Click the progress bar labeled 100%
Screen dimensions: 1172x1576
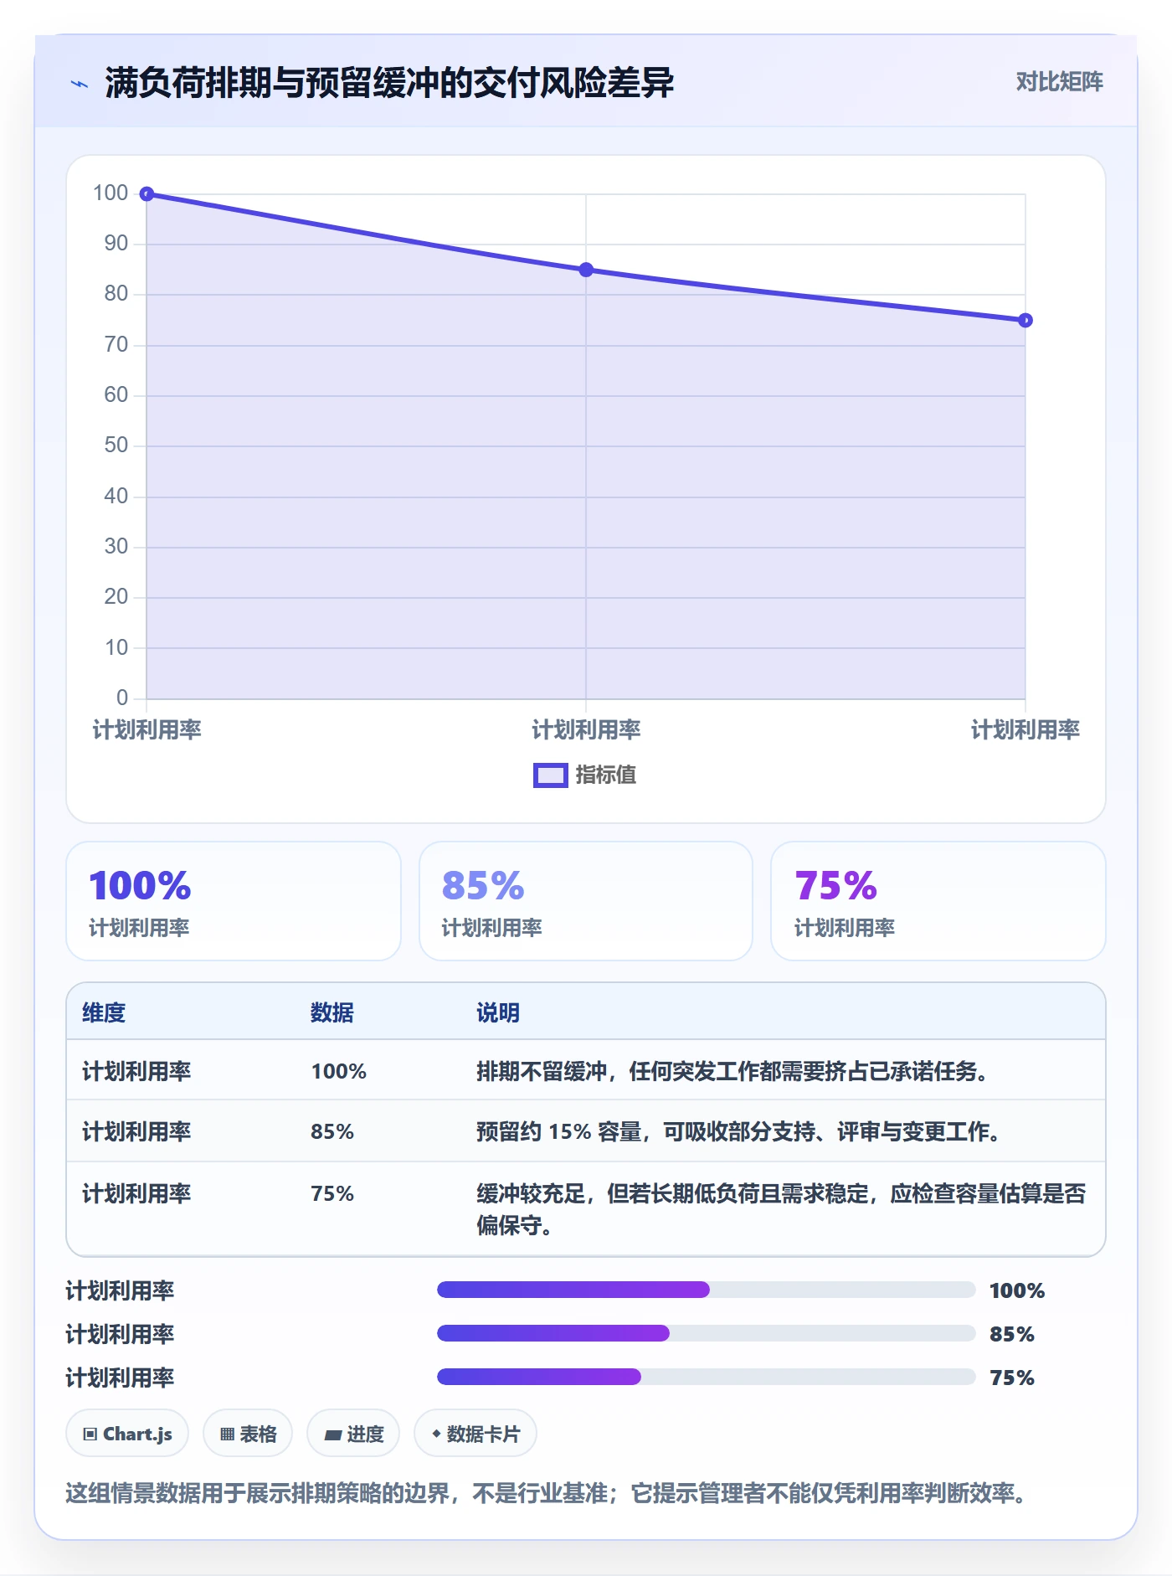point(706,1290)
